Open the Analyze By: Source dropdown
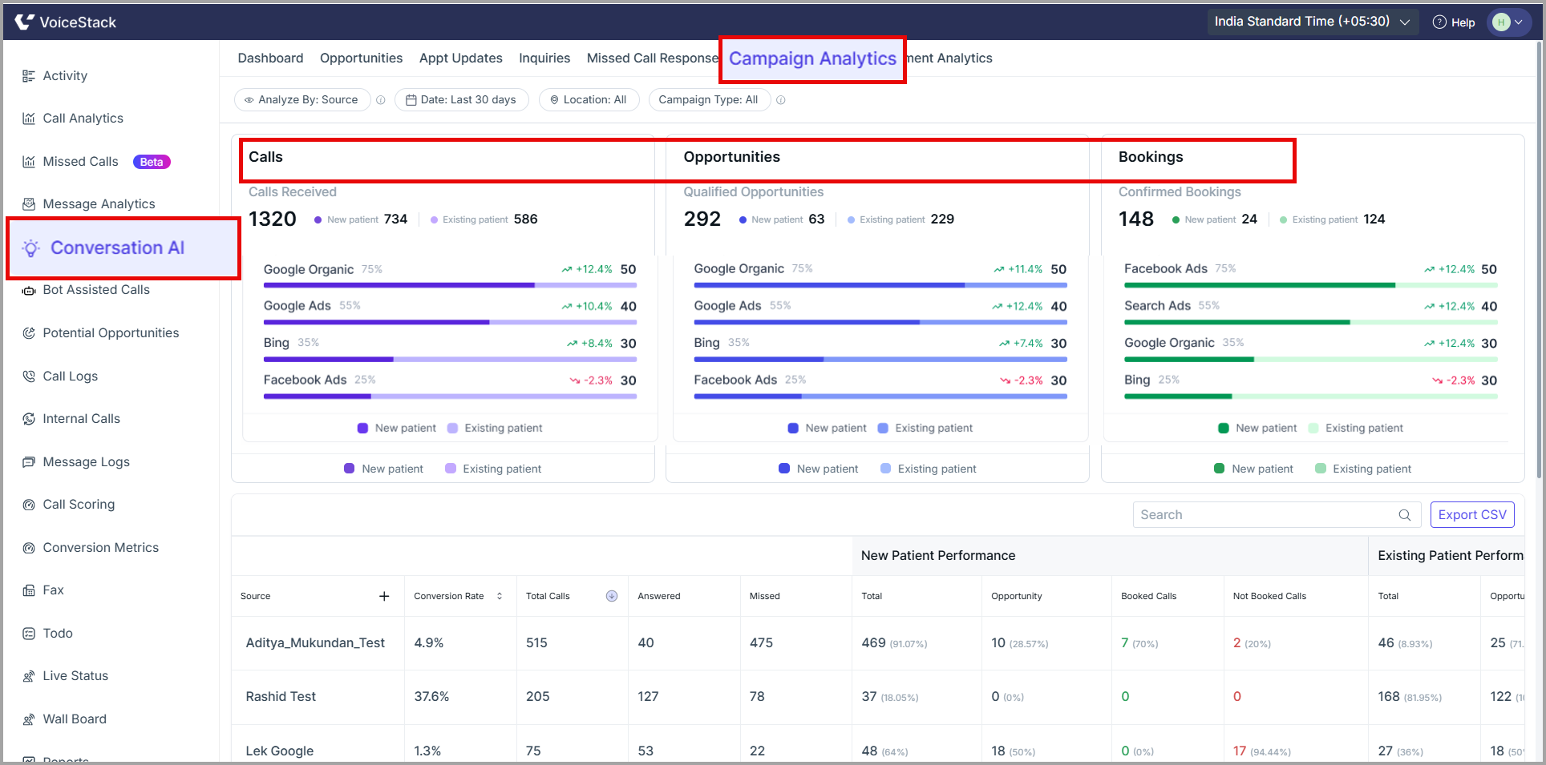Viewport: 1546px width, 765px height. point(302,100)
